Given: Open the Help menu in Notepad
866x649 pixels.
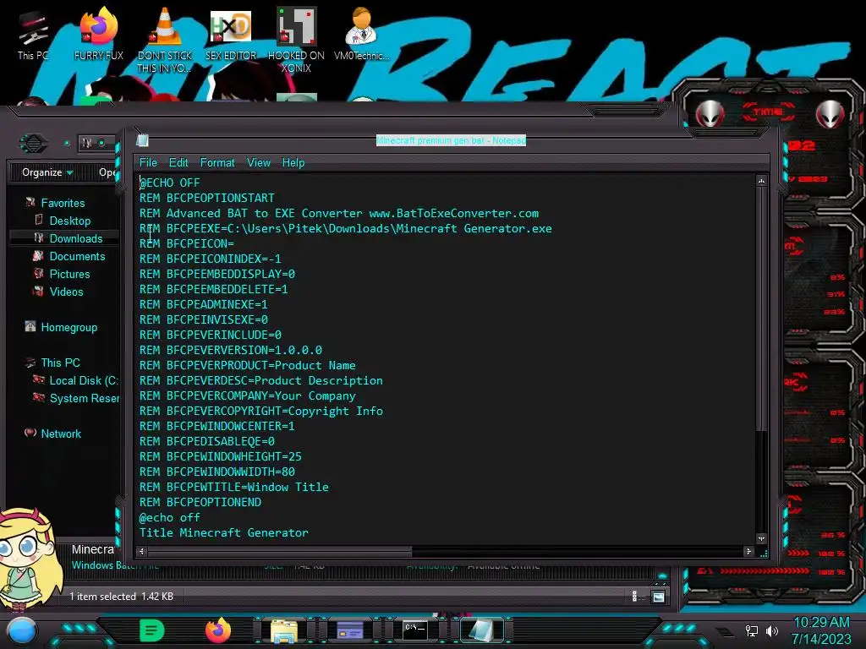Looking at the screenshot, I should click(293, 163).
